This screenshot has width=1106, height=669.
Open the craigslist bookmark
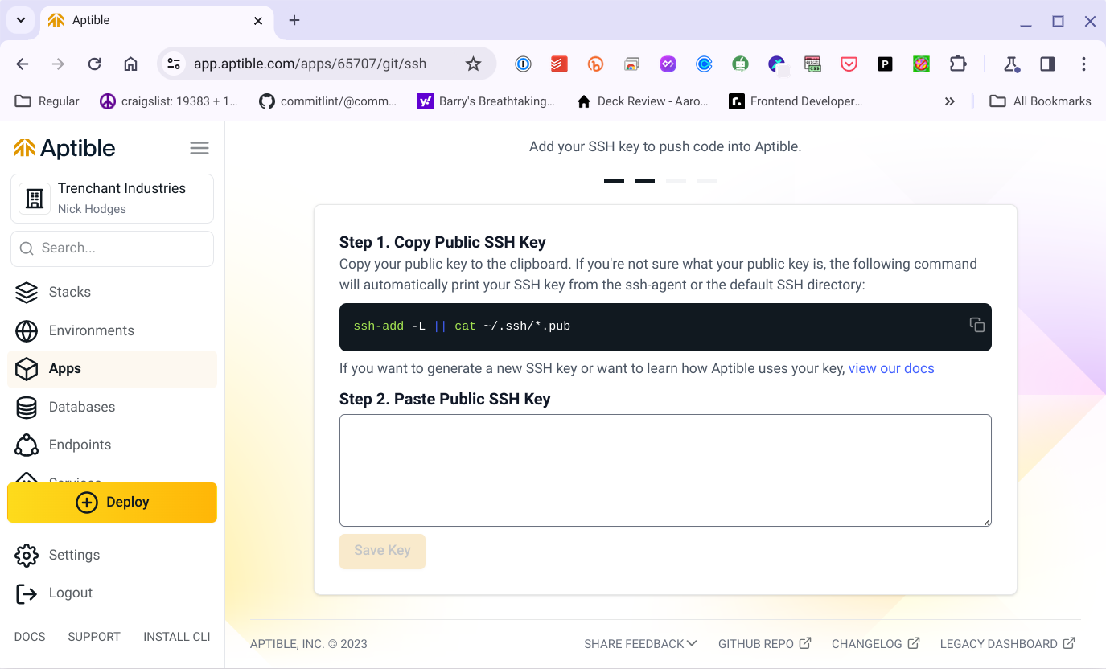pos(169,101)
